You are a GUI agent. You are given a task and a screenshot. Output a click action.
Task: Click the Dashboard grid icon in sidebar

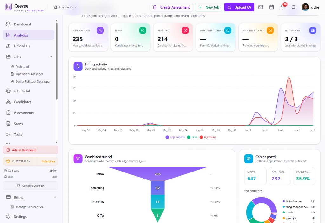coord(8,24)
